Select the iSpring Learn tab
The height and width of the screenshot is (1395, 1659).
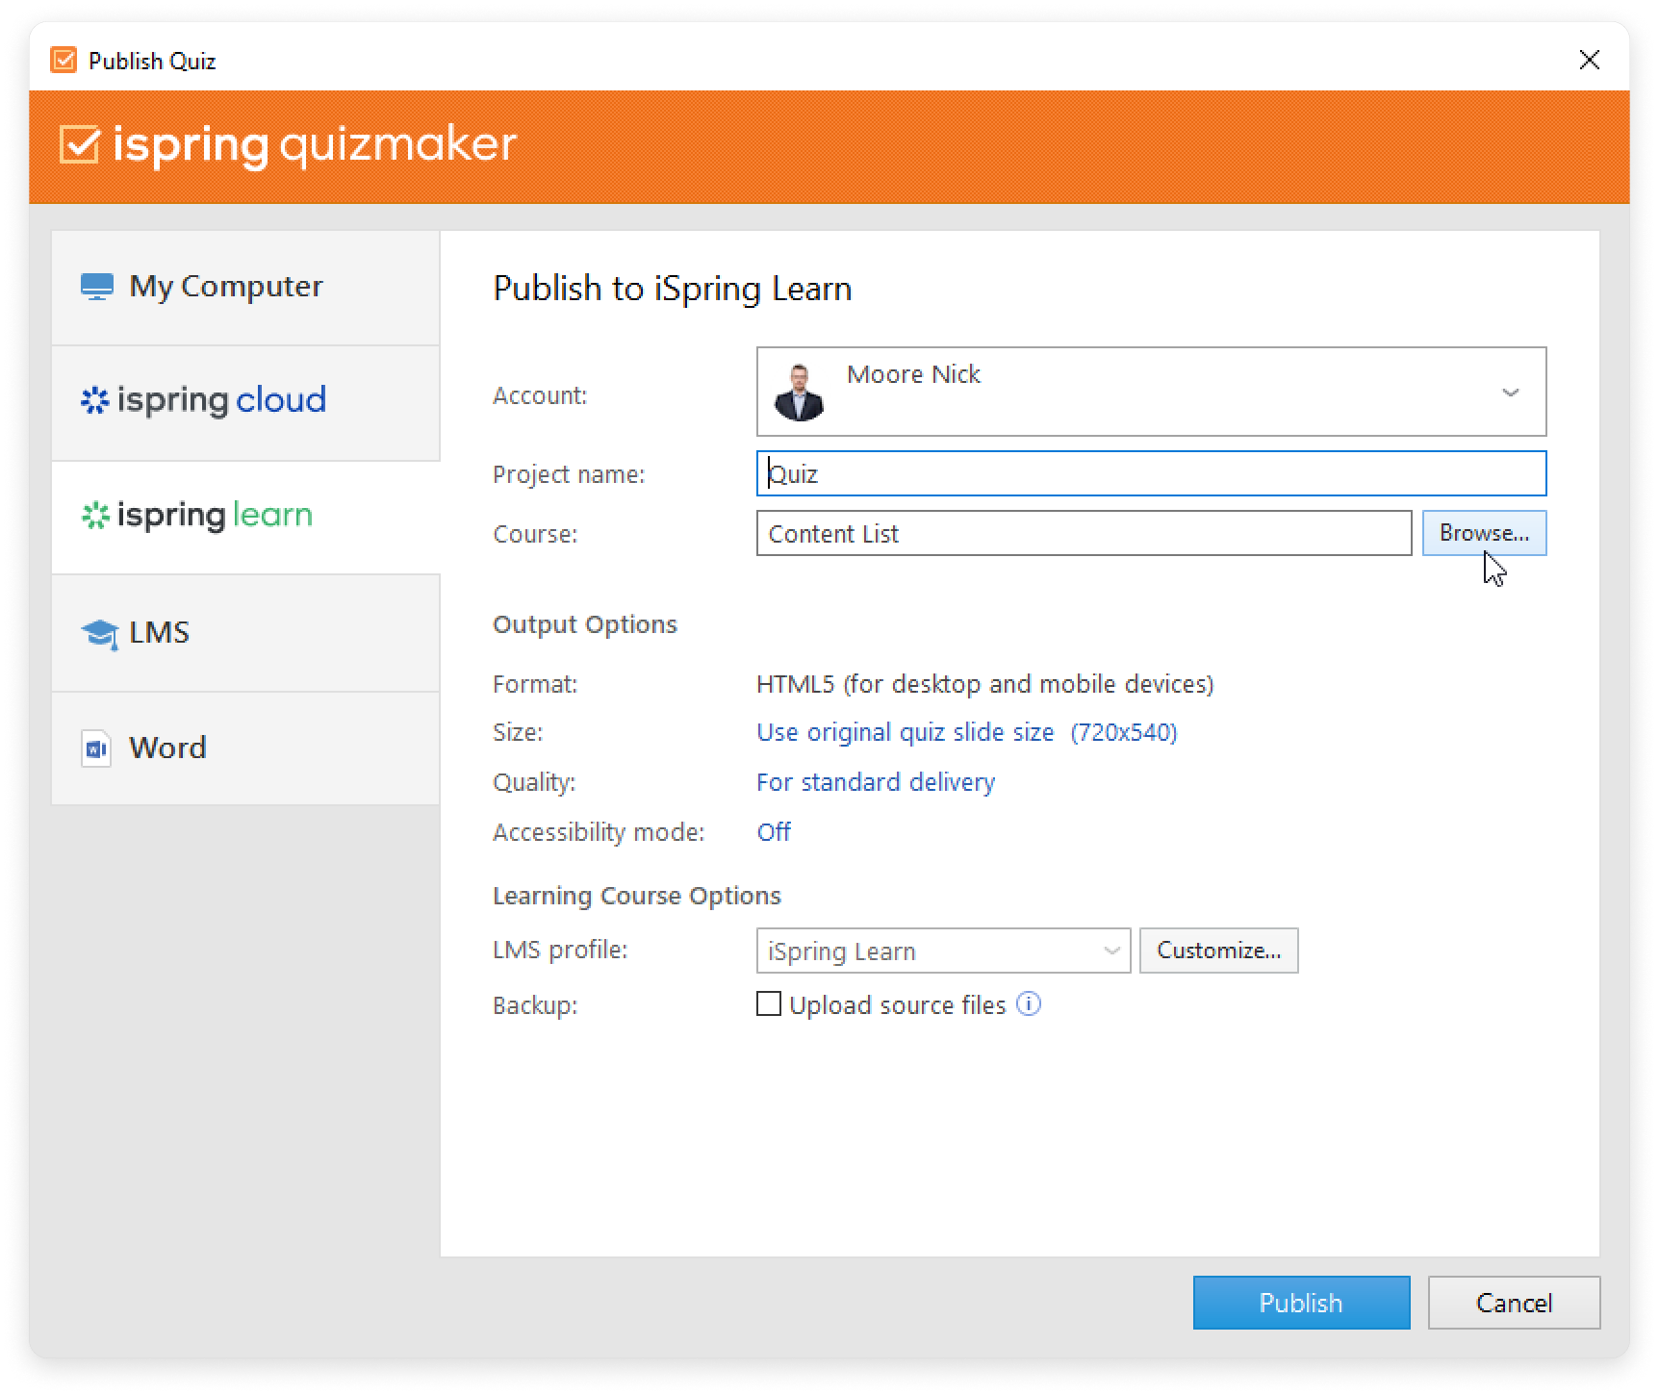tap(245, 517)
